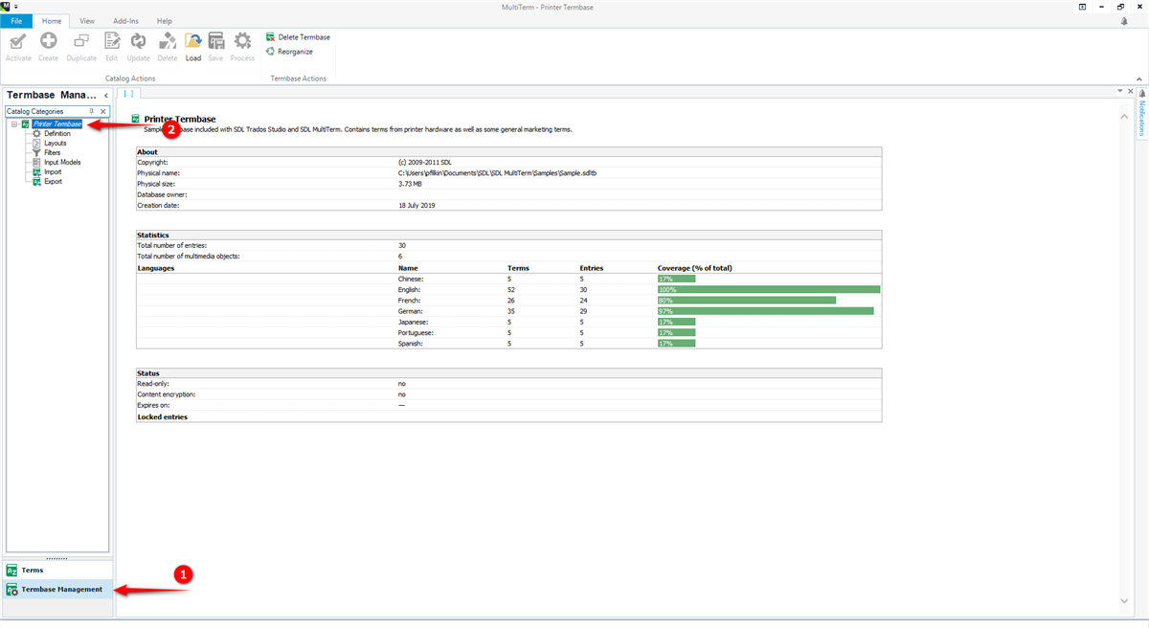Viewport: 1149px width, 628px height.
Task: Click the German 97% coverage bar
Action: 766,311
